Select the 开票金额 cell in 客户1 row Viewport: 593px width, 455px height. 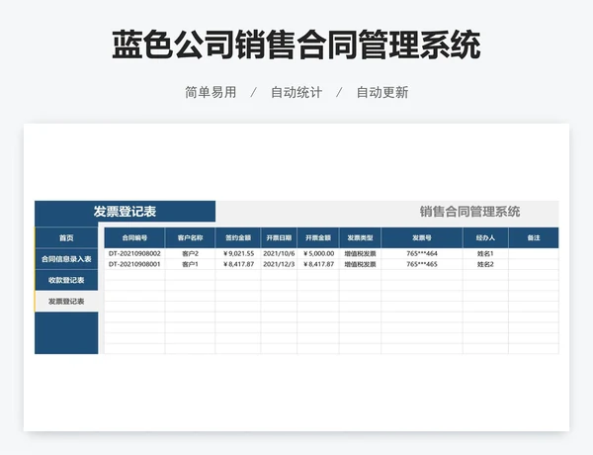click(x=318, y=264)
